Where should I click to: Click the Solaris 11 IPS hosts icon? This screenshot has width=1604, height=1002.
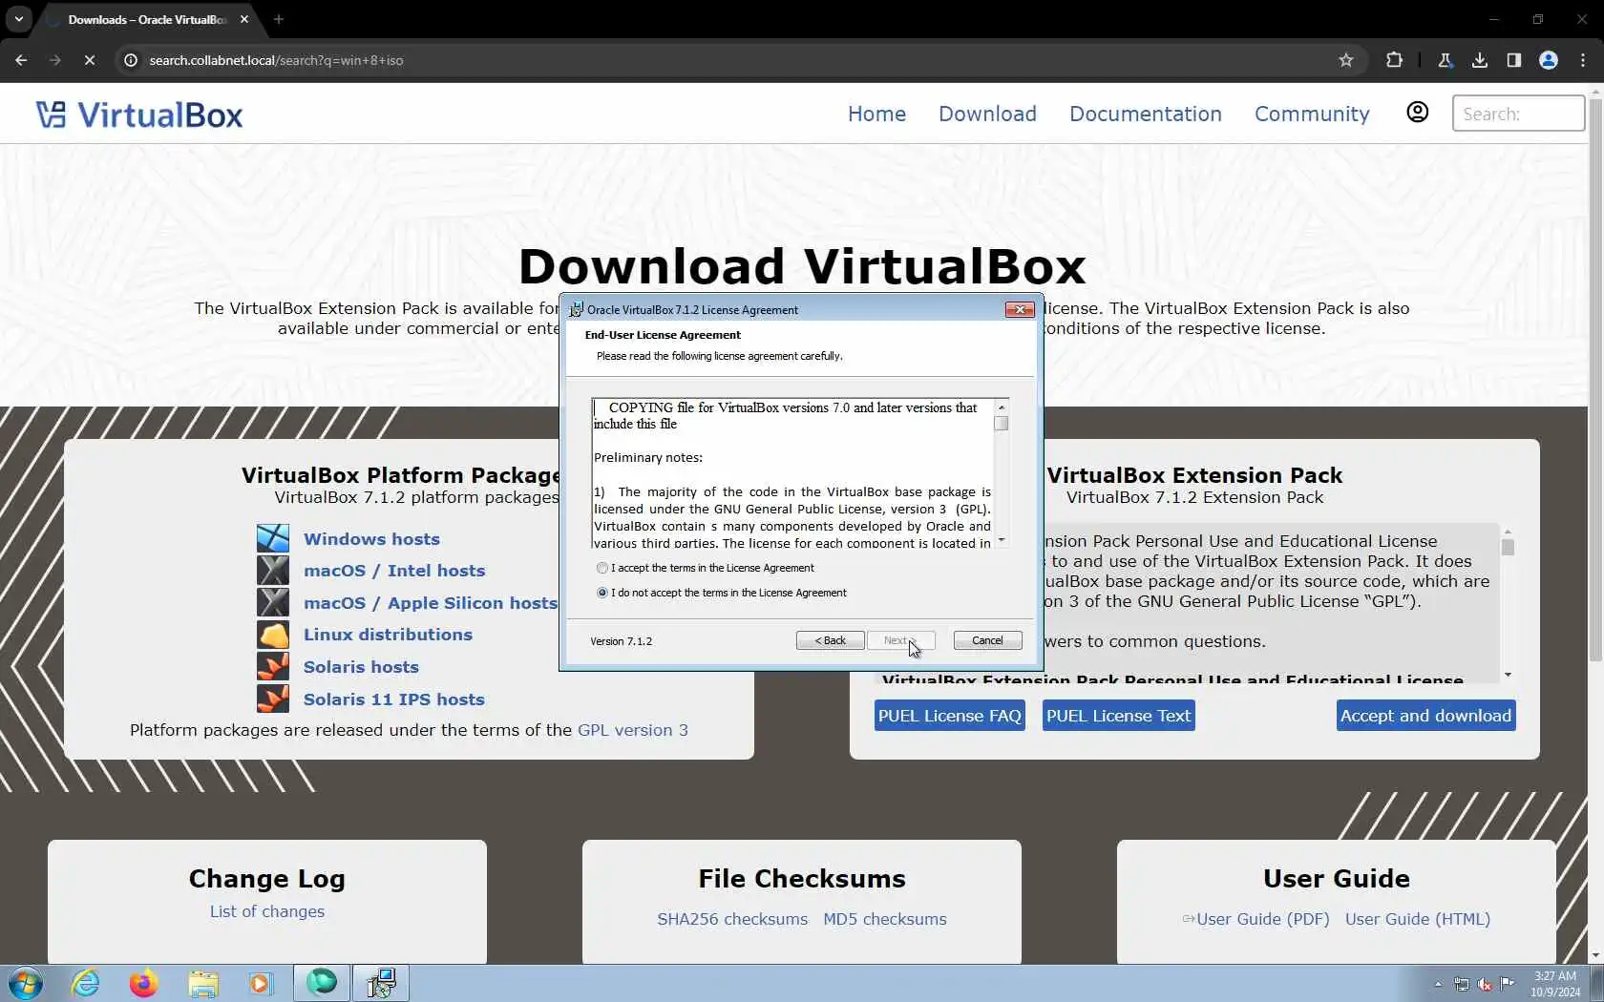[273, 699]
